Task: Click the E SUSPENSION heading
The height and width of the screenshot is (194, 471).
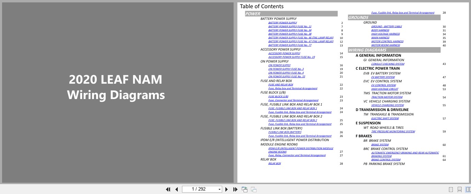Action: click(x=368, y=123)
